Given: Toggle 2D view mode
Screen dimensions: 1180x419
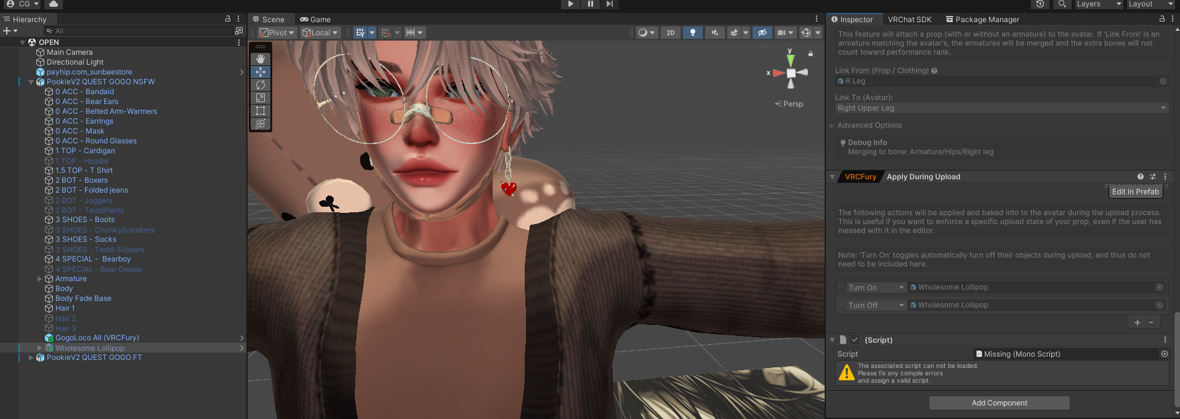Looking at the screenshot, I should coord(671,33).
